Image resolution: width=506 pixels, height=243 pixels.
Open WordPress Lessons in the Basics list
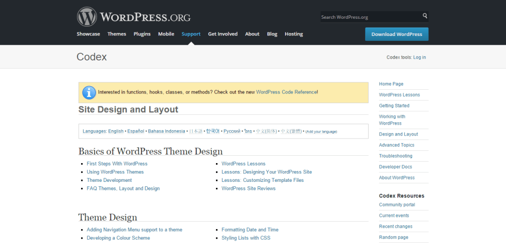[x=244, y=164]
